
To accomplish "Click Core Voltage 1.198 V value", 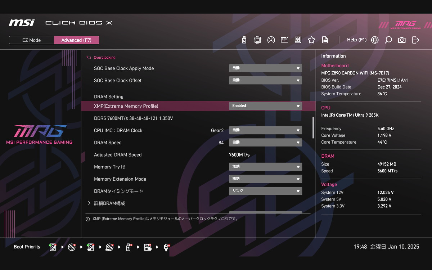I will [384, 135].
